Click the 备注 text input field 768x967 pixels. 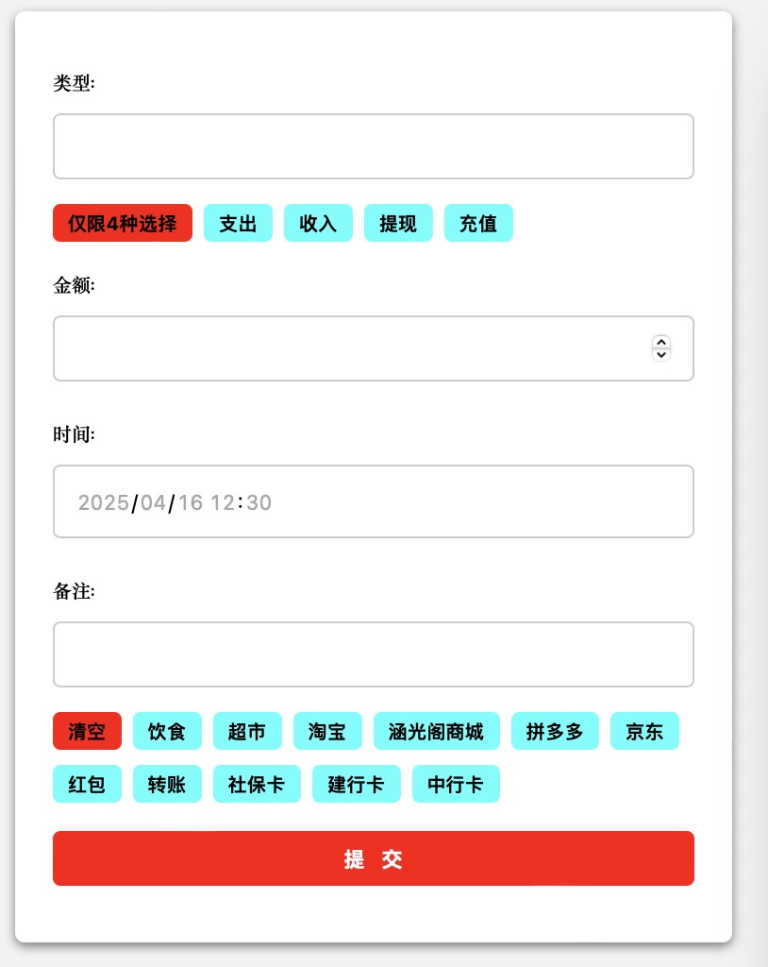(x=373, y=654)
